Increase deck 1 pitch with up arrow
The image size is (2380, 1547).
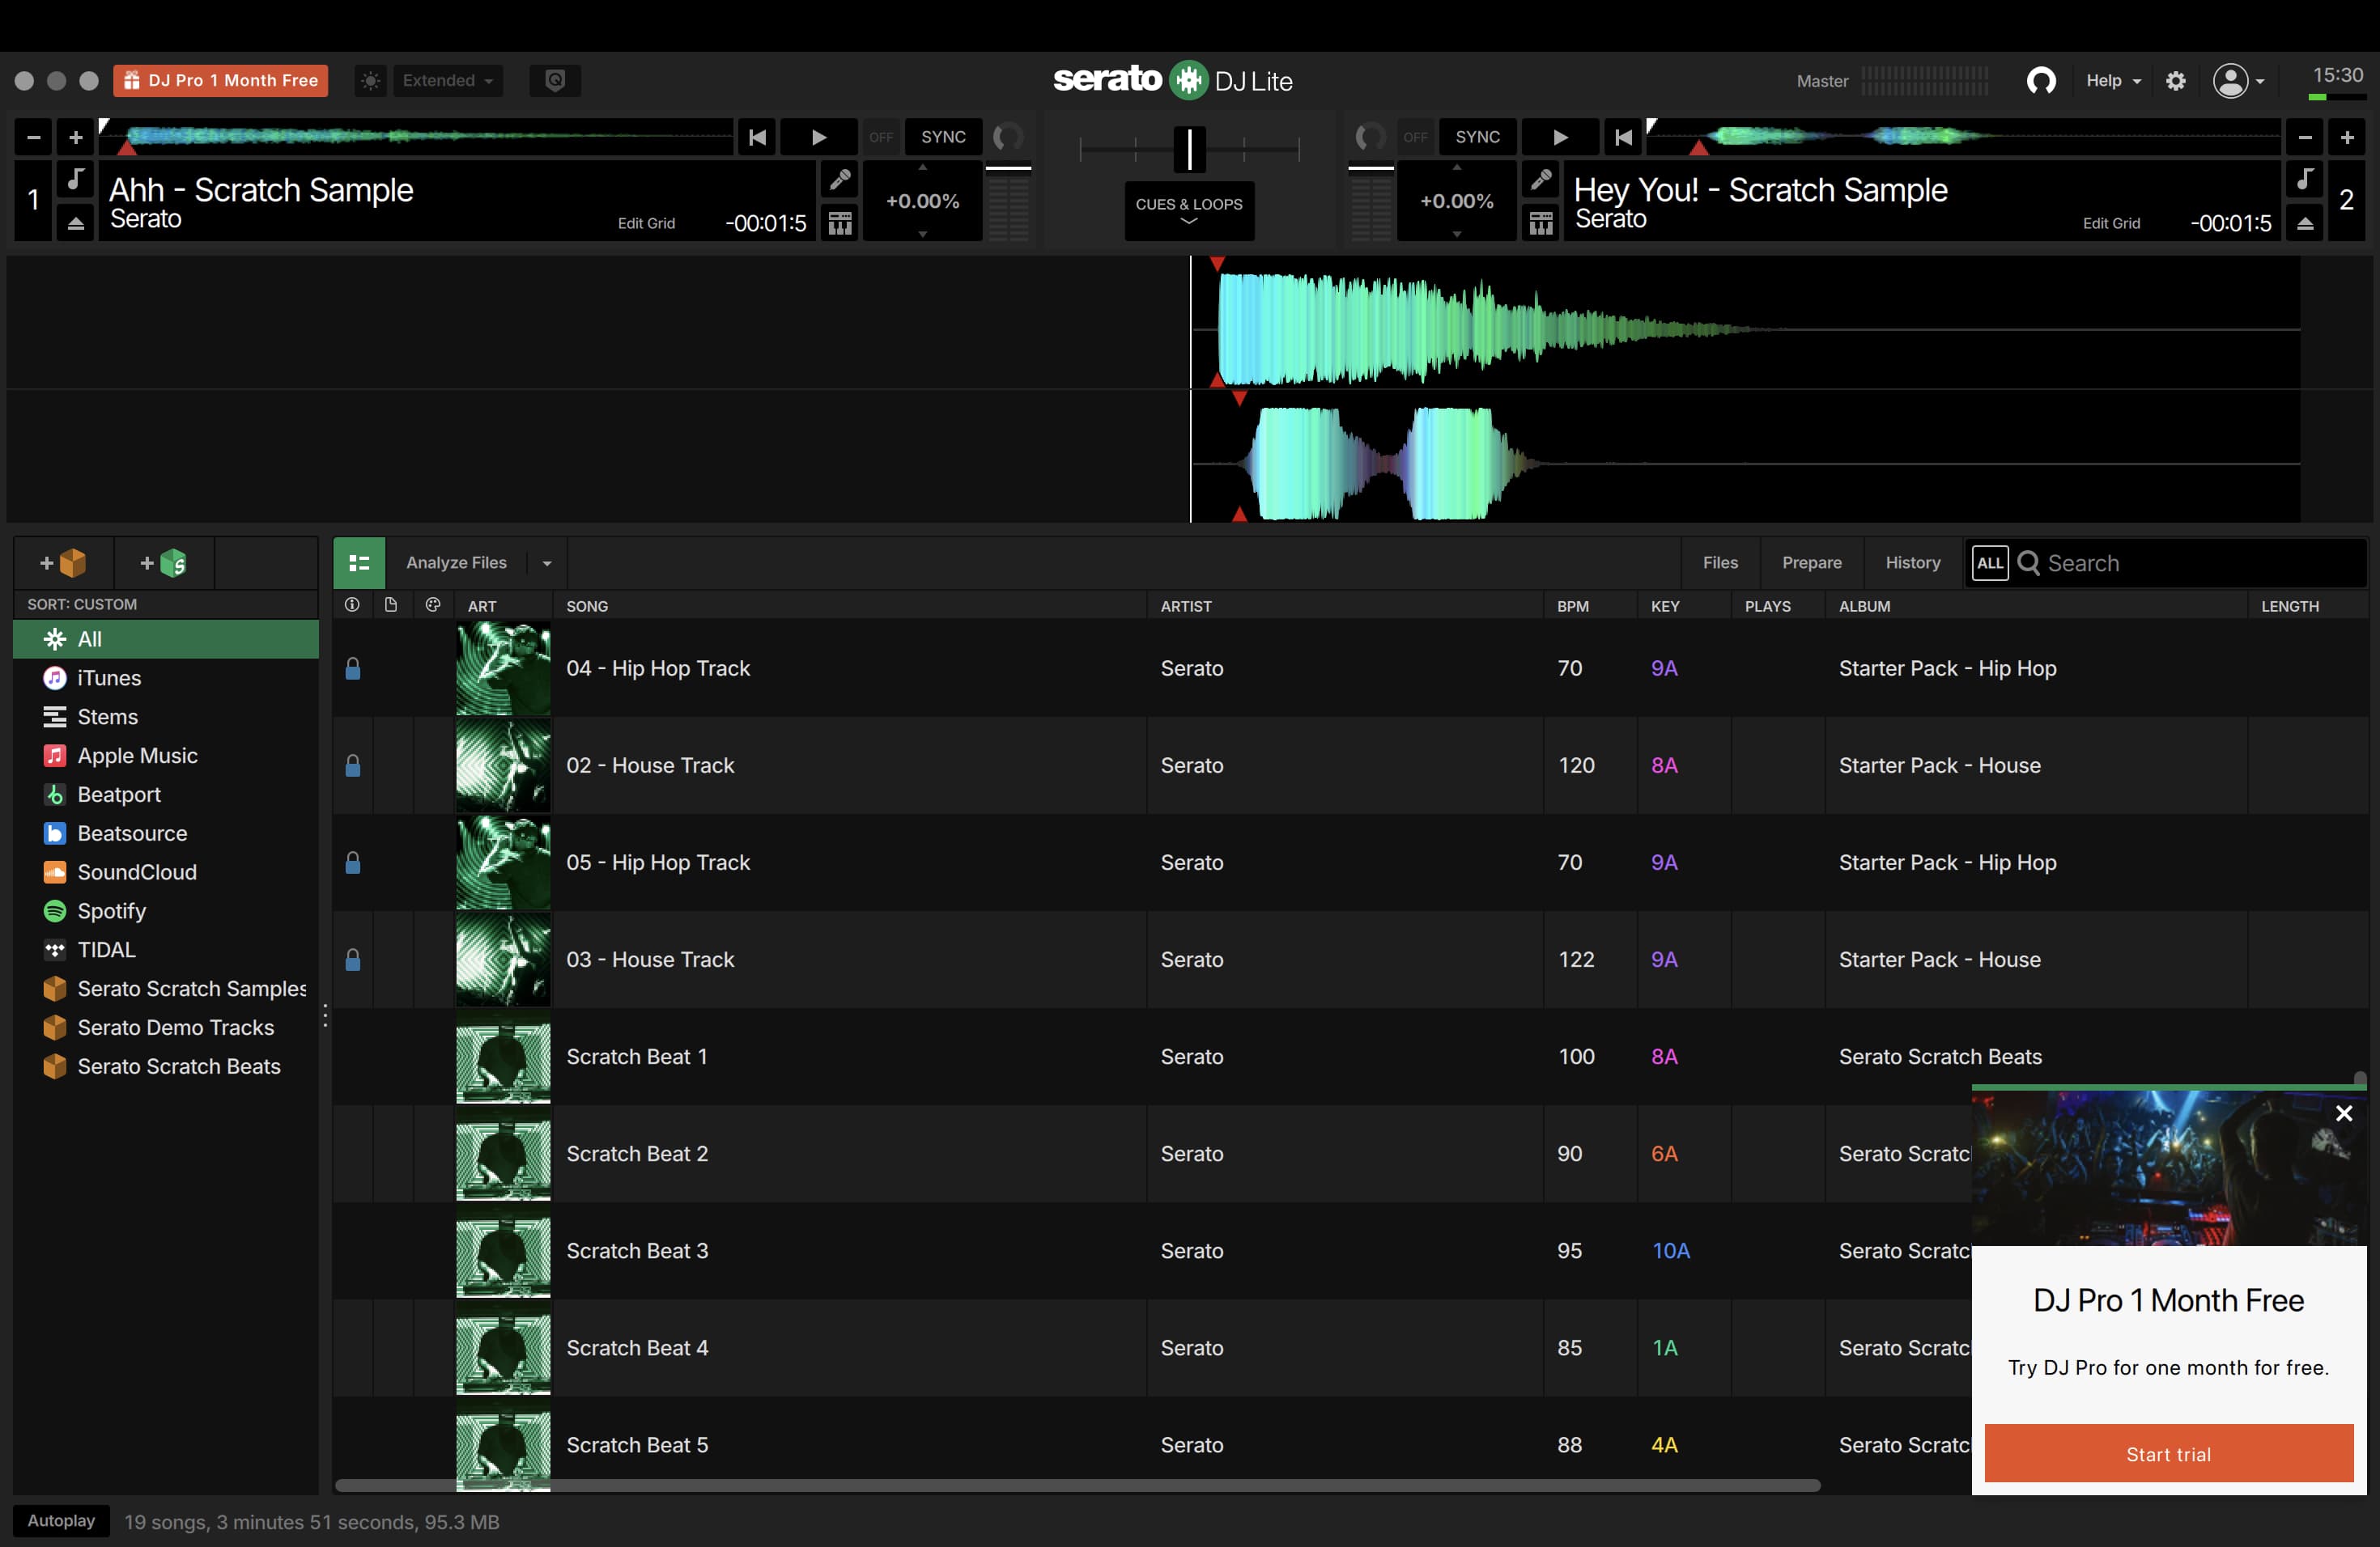(x=922, y=168)
